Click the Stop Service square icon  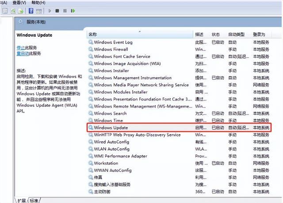click(58, 11)
